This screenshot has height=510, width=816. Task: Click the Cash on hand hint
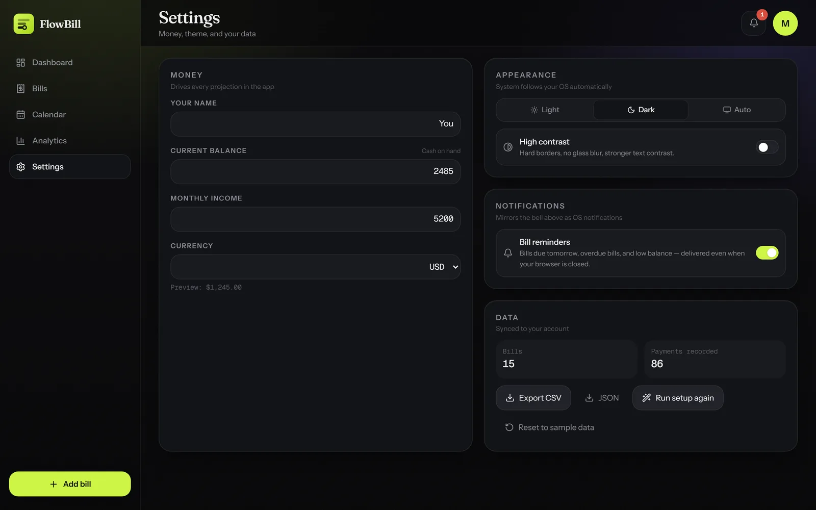coord(441,151)
